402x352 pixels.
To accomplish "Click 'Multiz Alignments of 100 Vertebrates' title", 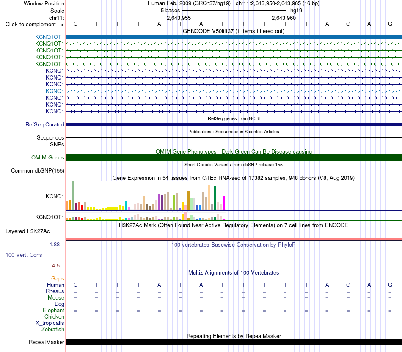I will pos(234,273).
